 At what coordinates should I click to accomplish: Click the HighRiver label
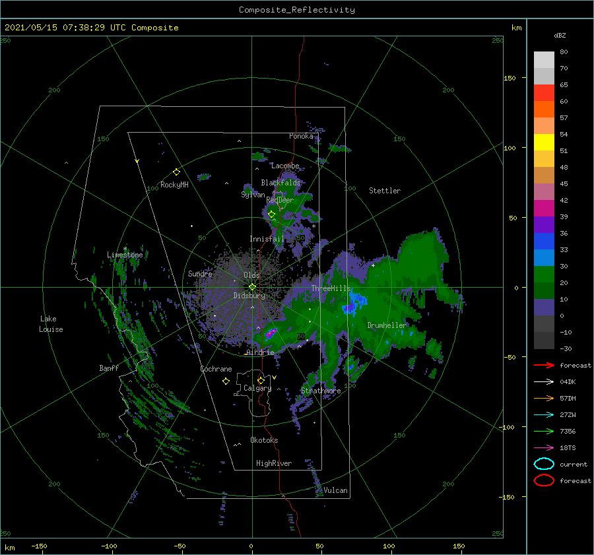click(x=274, y=463)
